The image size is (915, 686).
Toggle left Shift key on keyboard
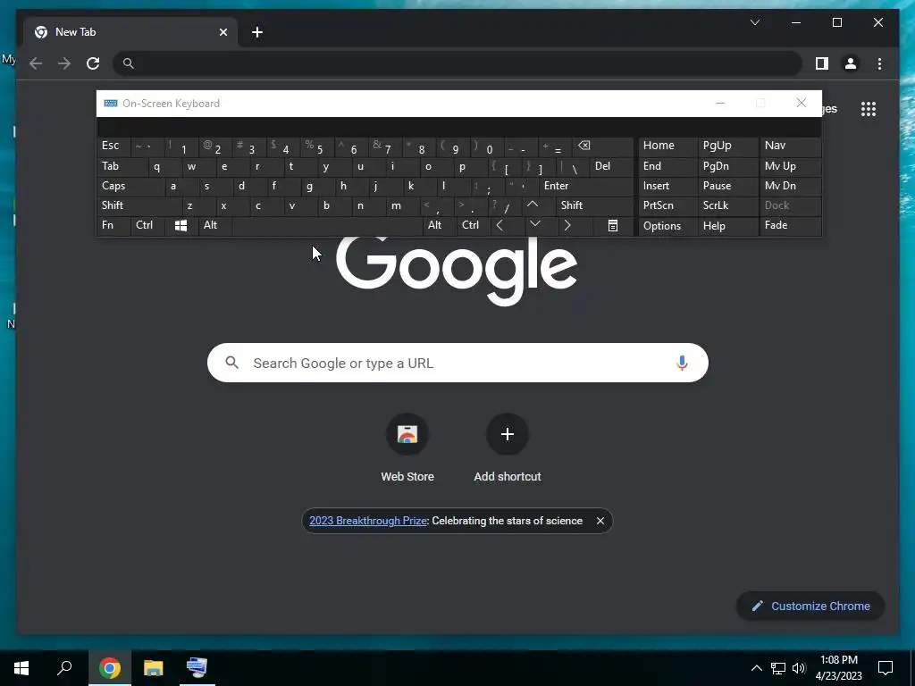coord(139,205)
